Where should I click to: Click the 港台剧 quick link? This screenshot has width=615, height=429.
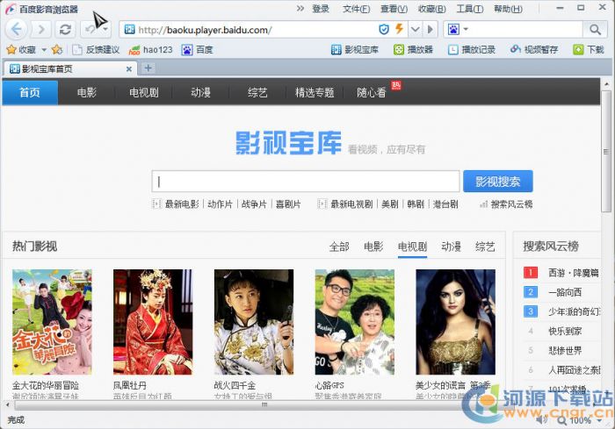click(x=445, y=204)
